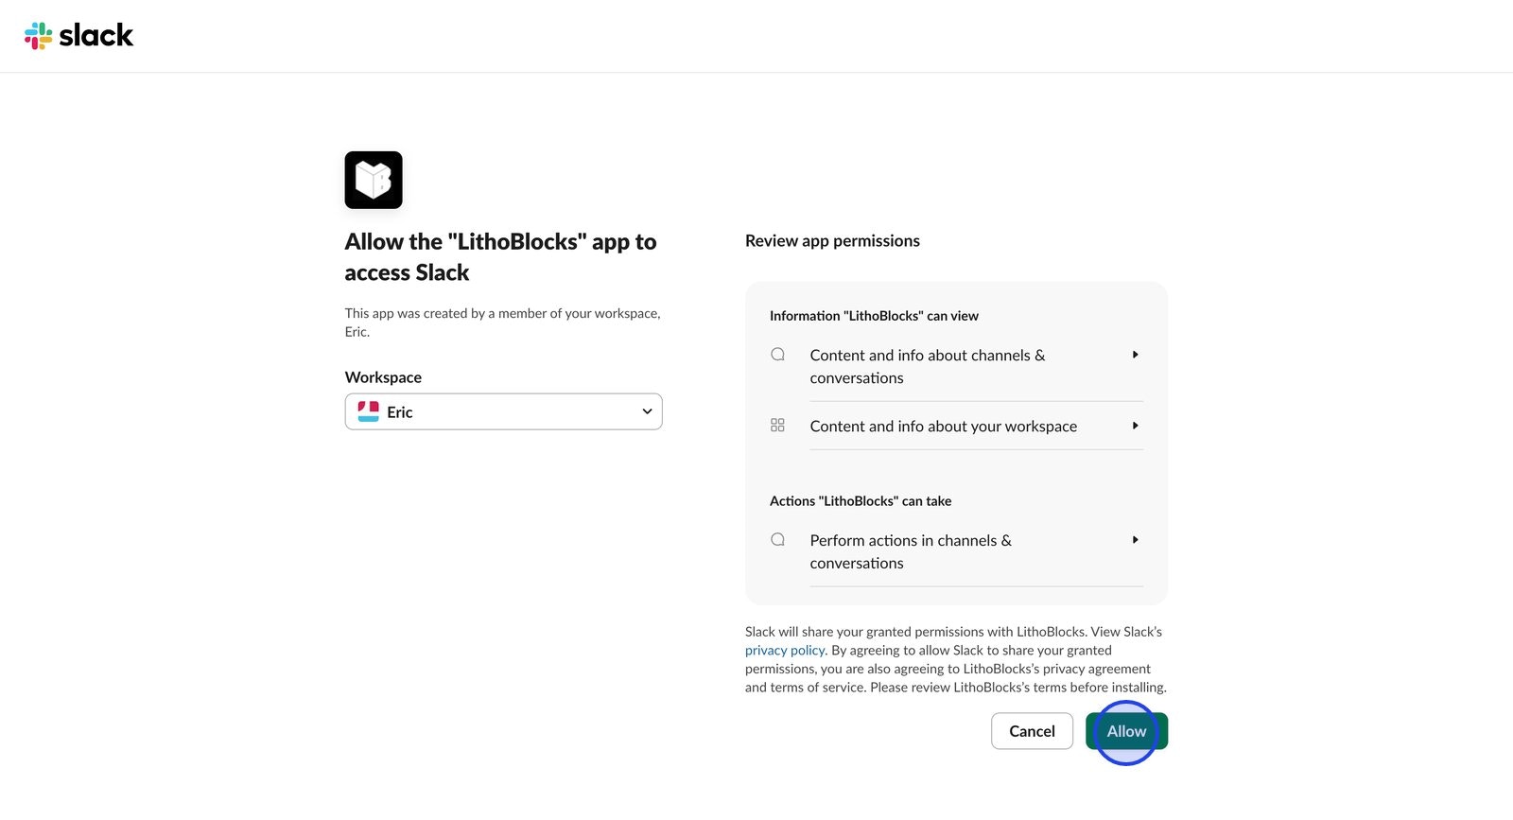Click the magnifying glass icon beside channels permission
The image size is (1513, 820).
tap(777, 353)
